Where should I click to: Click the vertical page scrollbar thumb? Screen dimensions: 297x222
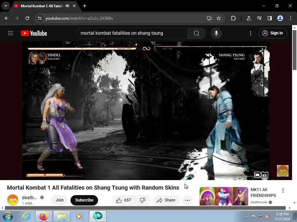click(x=294, y=50)
